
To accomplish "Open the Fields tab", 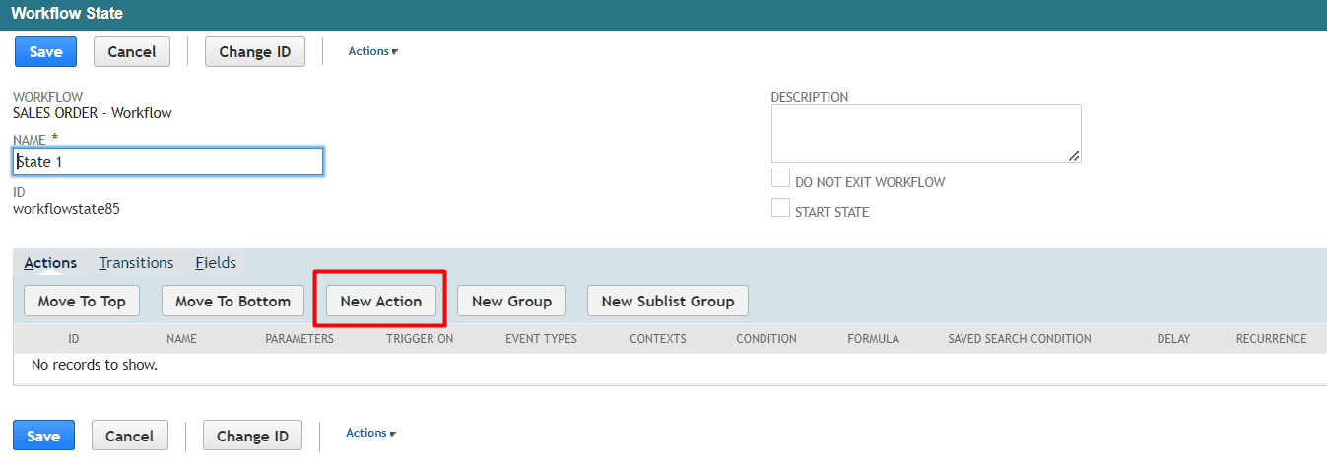I will [216, 263].
